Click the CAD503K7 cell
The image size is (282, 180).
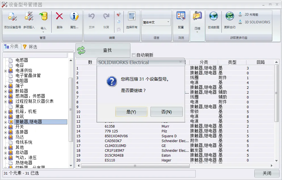[113, 141]
